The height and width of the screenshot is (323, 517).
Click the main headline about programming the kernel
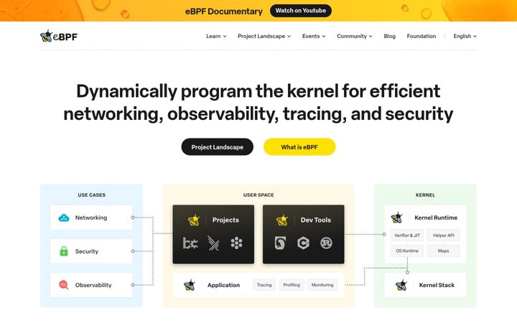tap(258, 102)
